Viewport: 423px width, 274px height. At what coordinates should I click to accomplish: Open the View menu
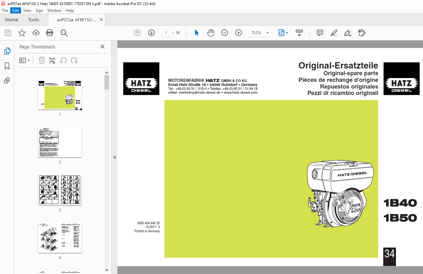pos(27,11)
